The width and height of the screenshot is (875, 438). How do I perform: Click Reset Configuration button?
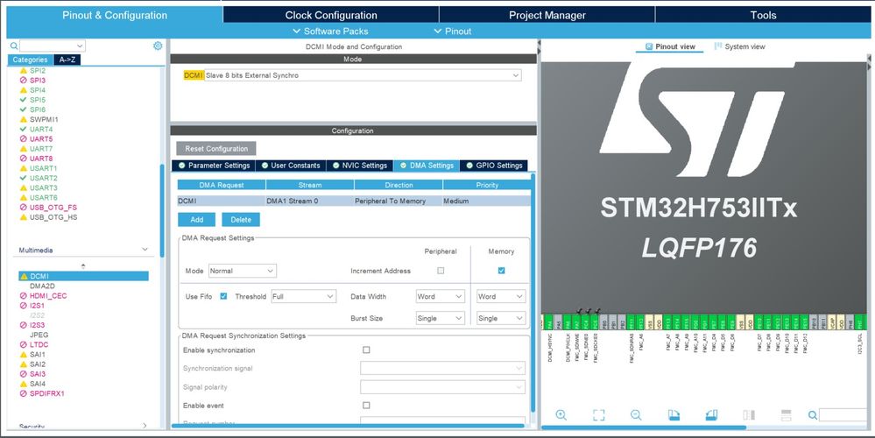click(x=216, y=148)
